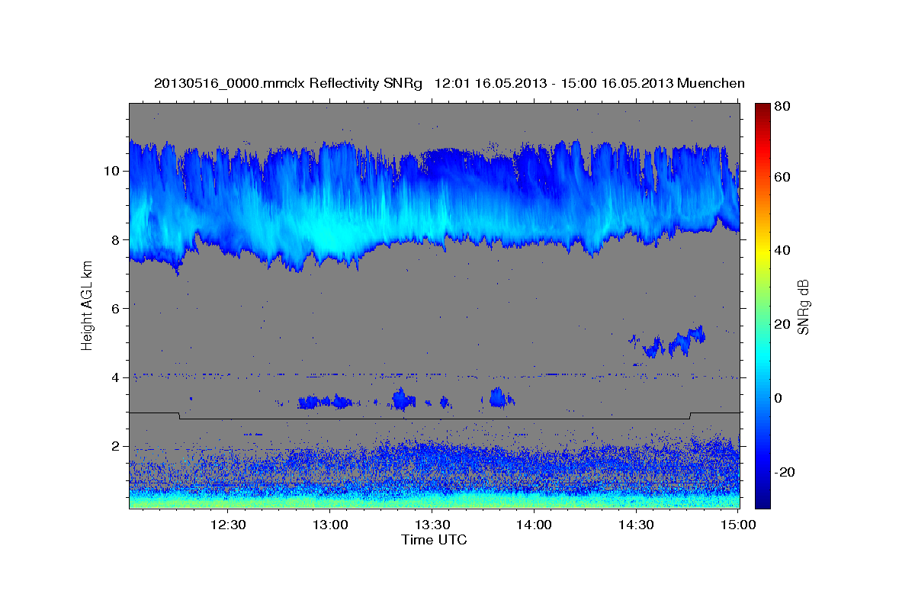Click the 13:30 time tick label
The height and width of the screenshot is (610, 915).
tap(432, 525)
